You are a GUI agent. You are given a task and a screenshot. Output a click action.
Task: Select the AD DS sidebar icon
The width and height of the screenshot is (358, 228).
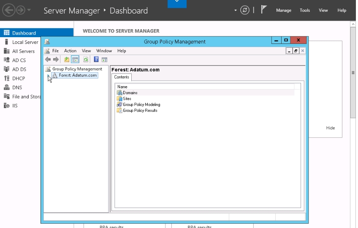click(7, 69)
